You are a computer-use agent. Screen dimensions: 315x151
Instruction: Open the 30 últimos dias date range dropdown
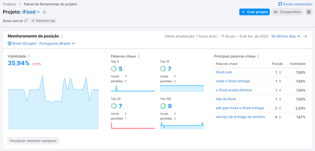click(x=286, y=36)
